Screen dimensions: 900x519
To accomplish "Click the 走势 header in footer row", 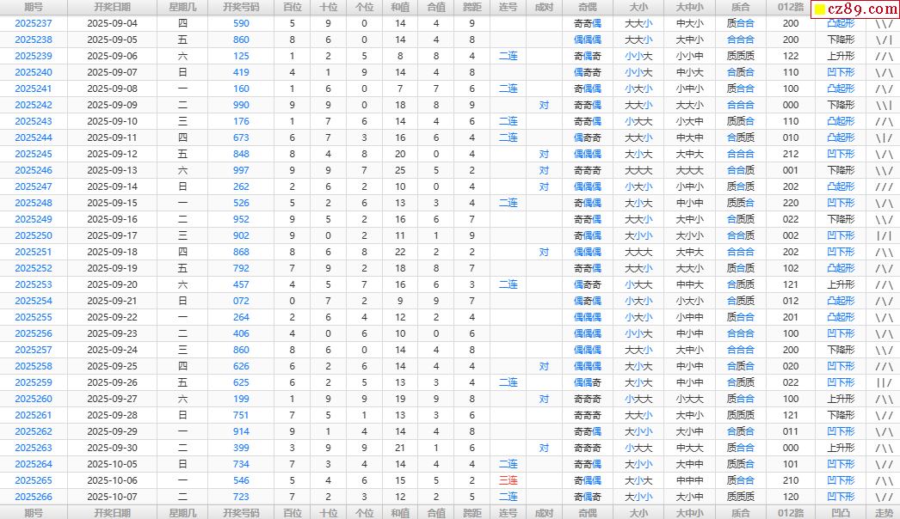I will click(x=884, y=513).
